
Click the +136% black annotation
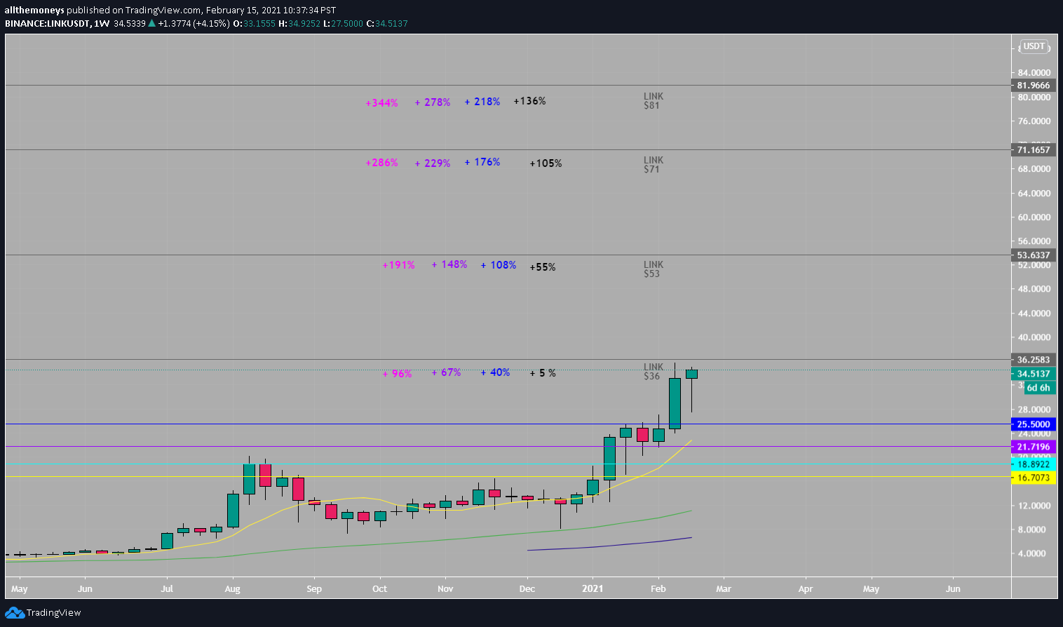[529, 101]
